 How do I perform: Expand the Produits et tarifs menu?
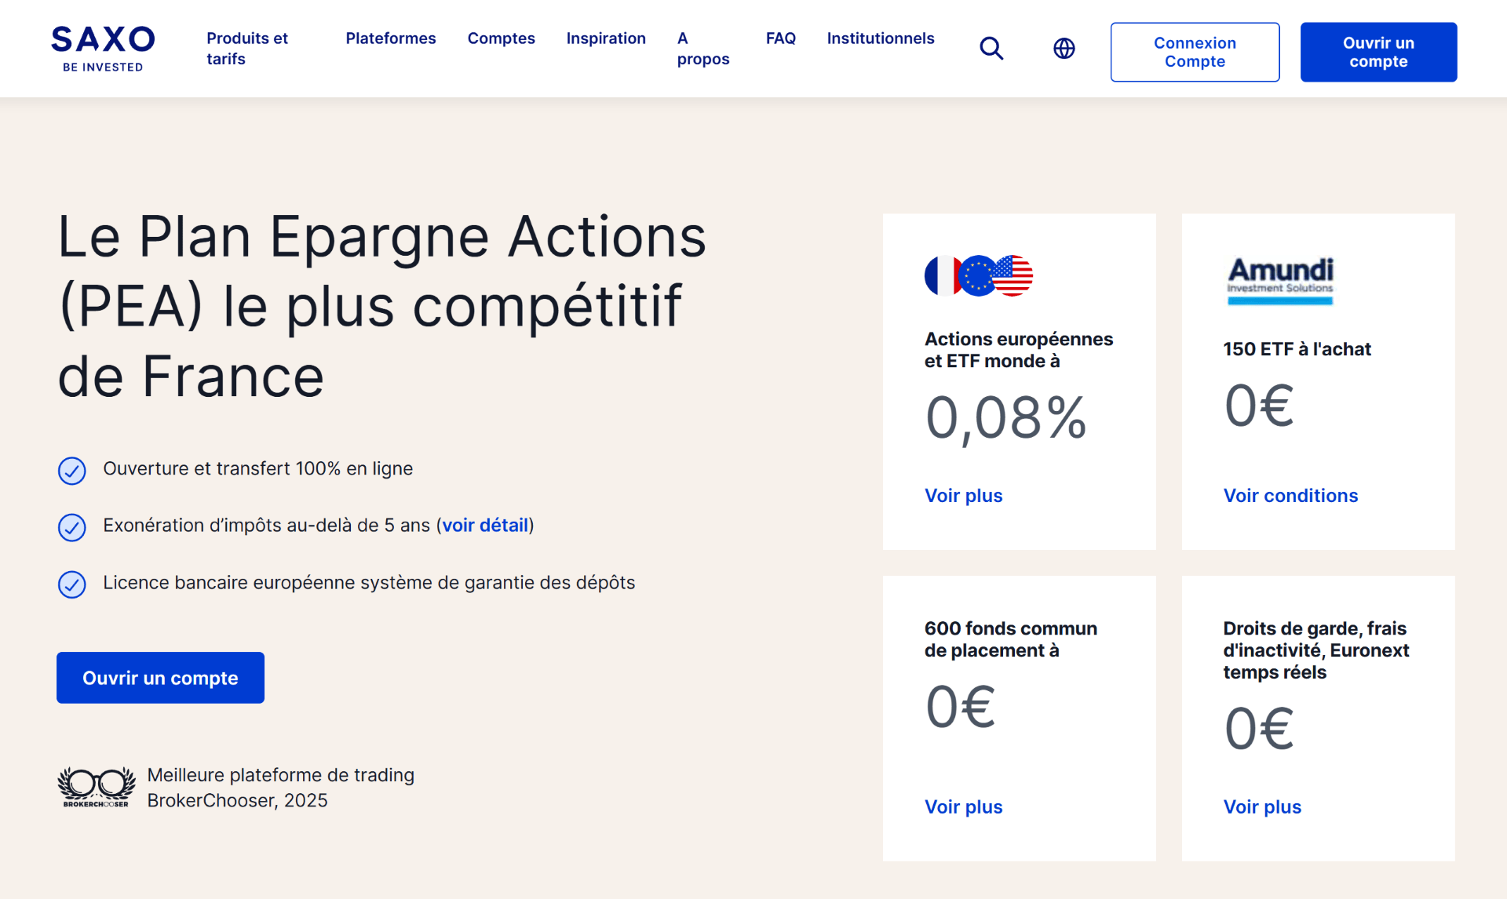(x=247, y=49)
